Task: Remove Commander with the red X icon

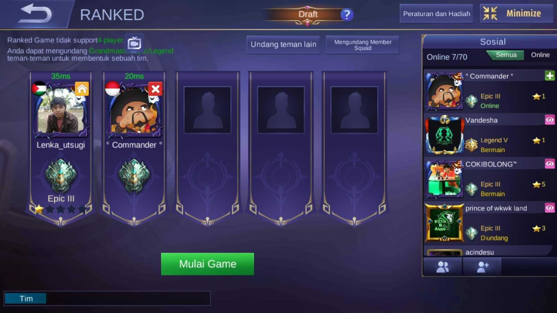Action: [155, 89]
